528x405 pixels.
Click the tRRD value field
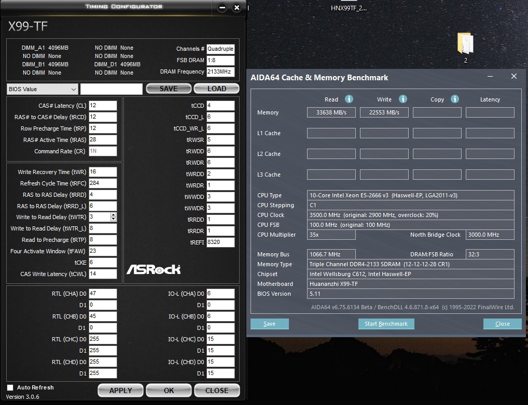[103, 195]
